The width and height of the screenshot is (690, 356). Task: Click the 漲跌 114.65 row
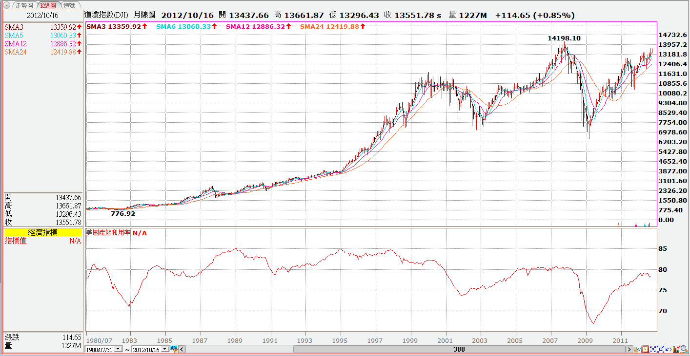42,337
